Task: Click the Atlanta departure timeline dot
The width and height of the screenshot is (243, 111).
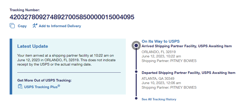Action: point(136,72)
